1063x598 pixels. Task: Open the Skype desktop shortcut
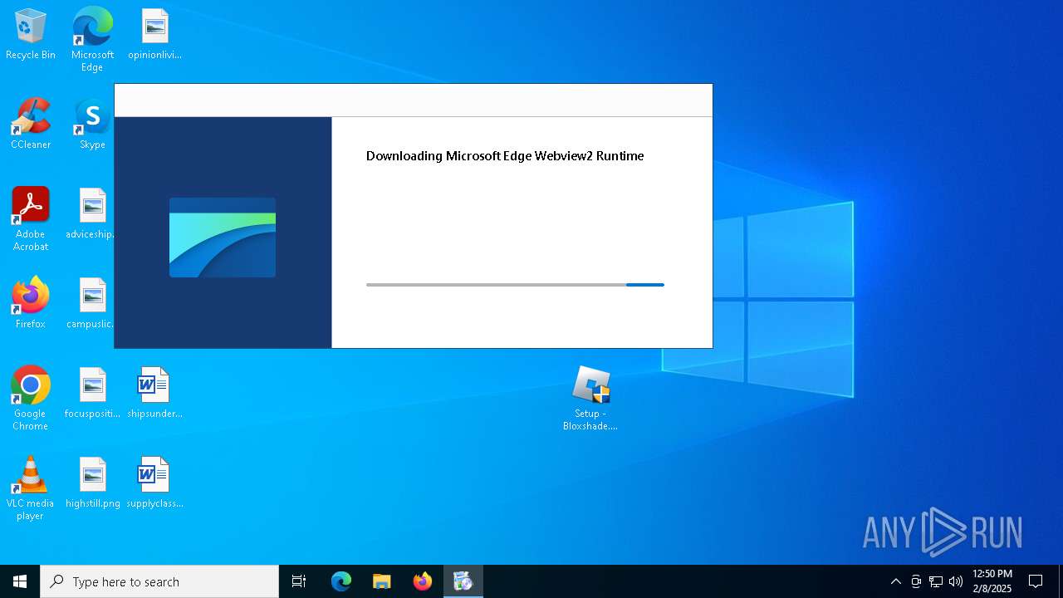coord(92,124)
